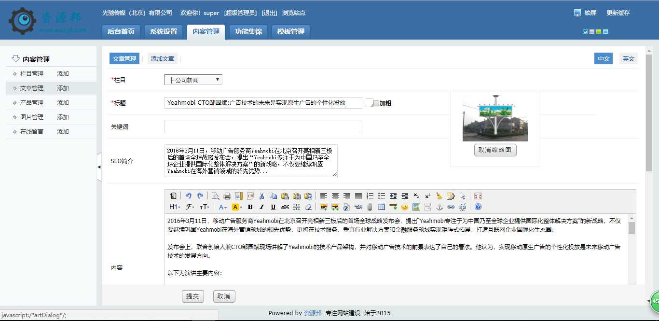The image size is (659, 321).
Task: Open 产品管理 in sidebar
Action: pyautogui.click(x=32, y=103)
